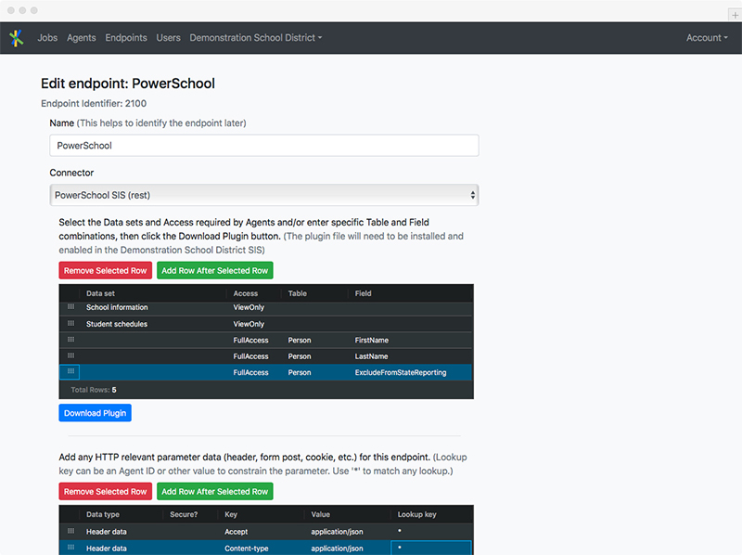Click the drag handle of the Content-type row
742x555 pixels.
click(70, 549)
